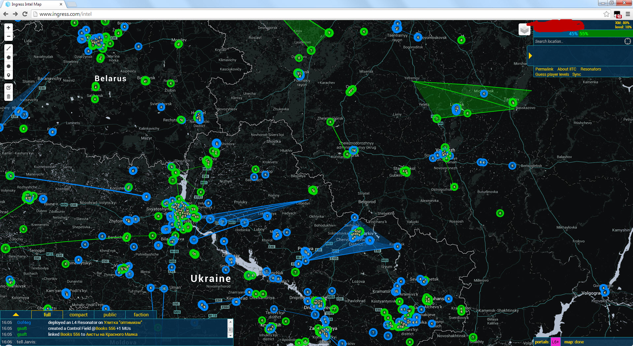The image size is (633, 346).
Task: Collapse the sidebar with yellow arrow
Action: coord(530,56)
